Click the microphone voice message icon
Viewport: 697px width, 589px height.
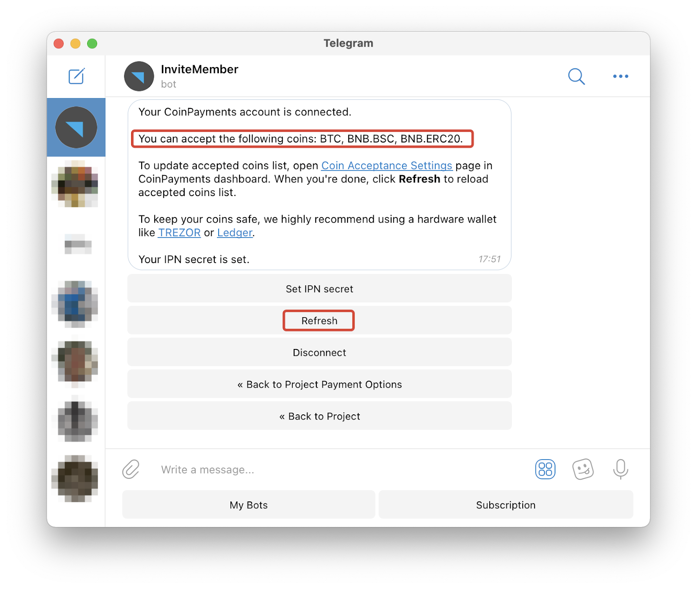click(x=620, y=469)
